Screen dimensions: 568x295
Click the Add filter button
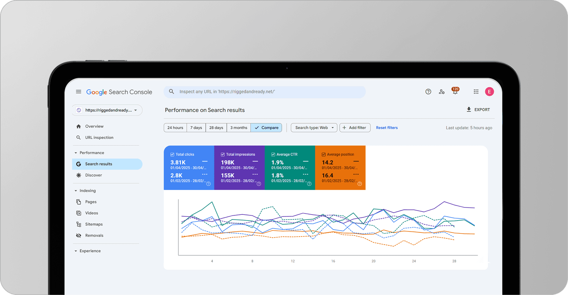tap(355, 128)
